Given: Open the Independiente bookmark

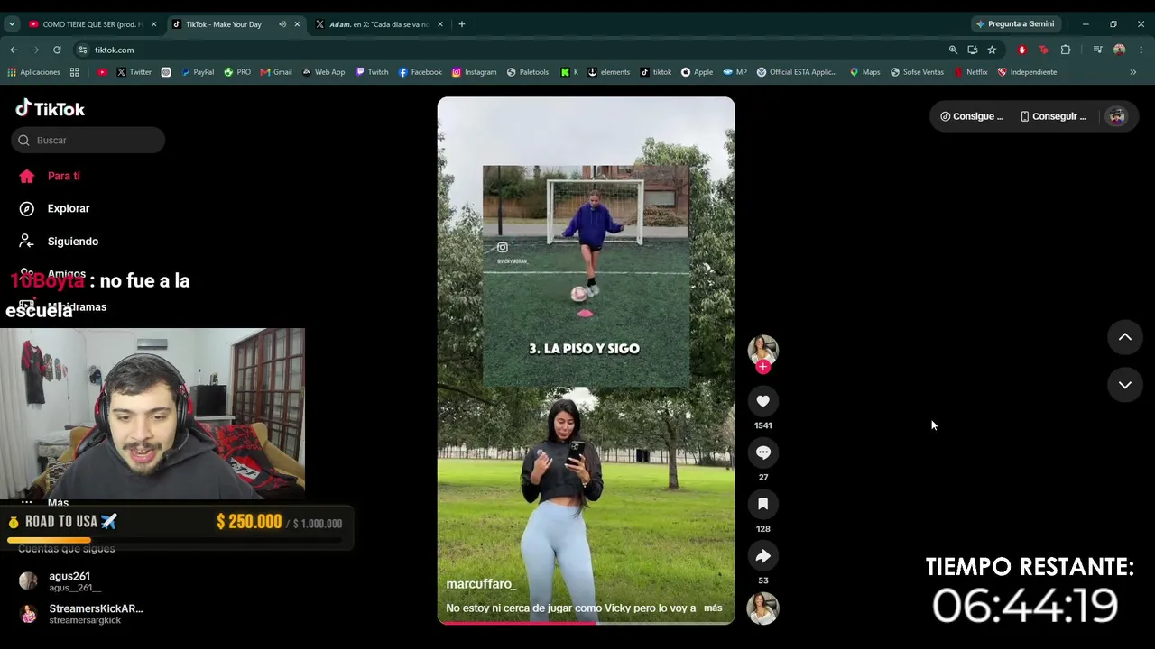Looking at the screenshot, I should click(x=1027, y=72).
